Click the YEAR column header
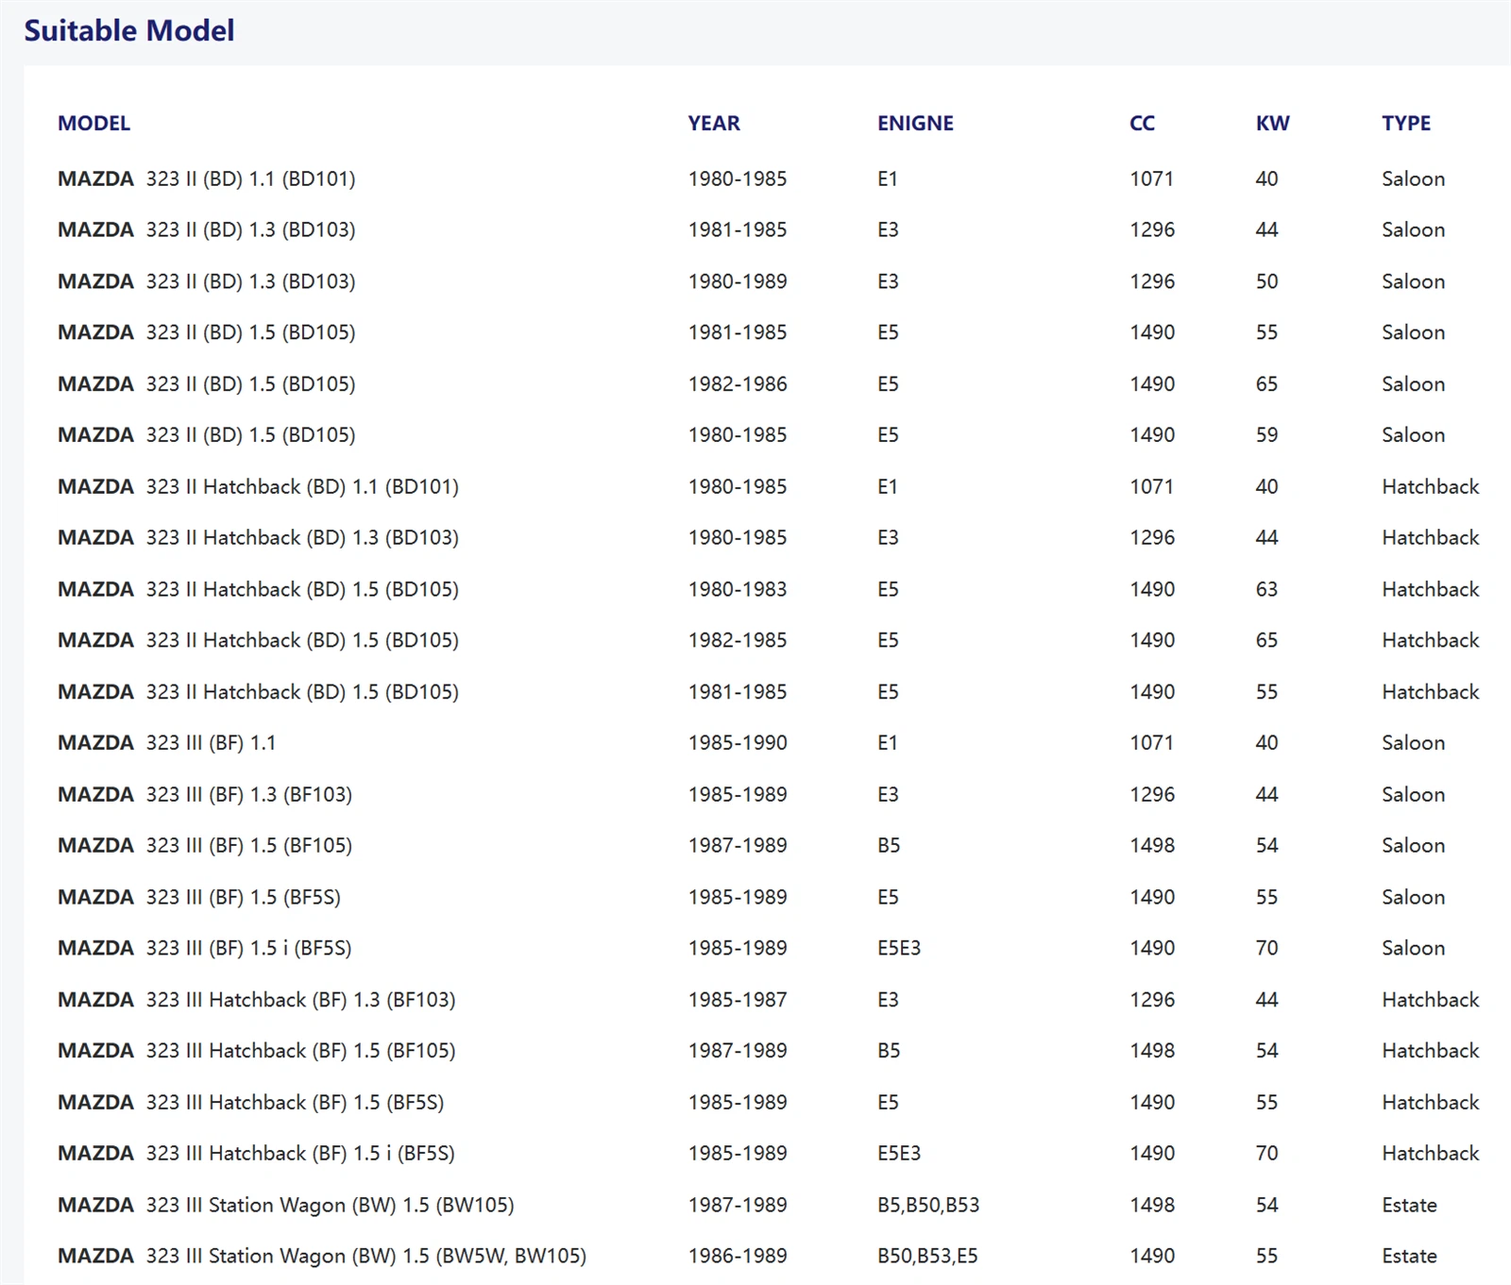1511x1285 pixels. [x=714, y=123]
